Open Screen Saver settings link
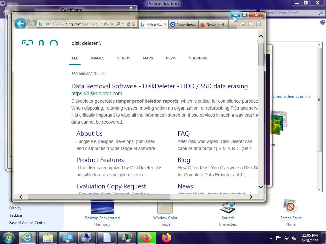 pyautogui.click(x=291, y=218)
